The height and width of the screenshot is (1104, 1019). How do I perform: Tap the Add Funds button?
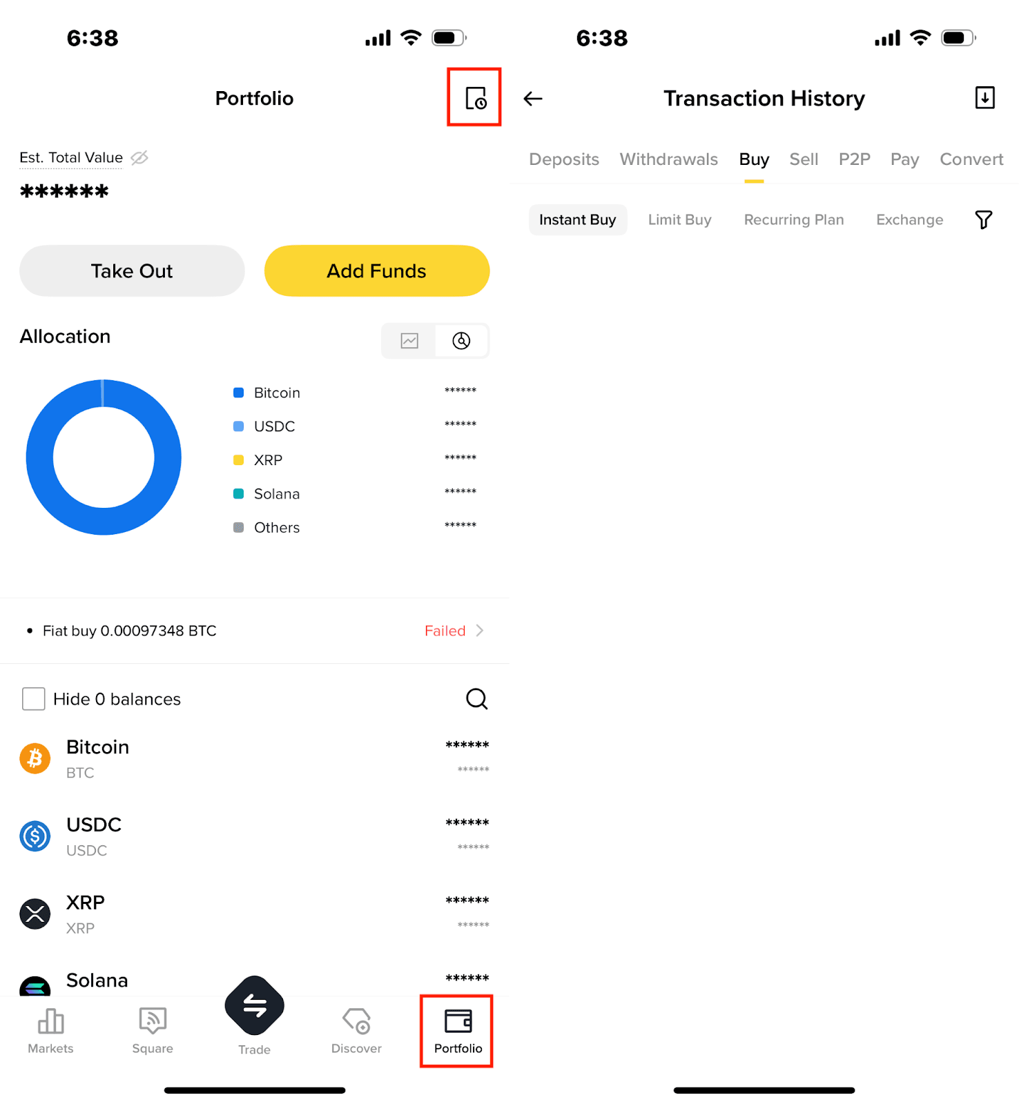(x=377, y=271)
